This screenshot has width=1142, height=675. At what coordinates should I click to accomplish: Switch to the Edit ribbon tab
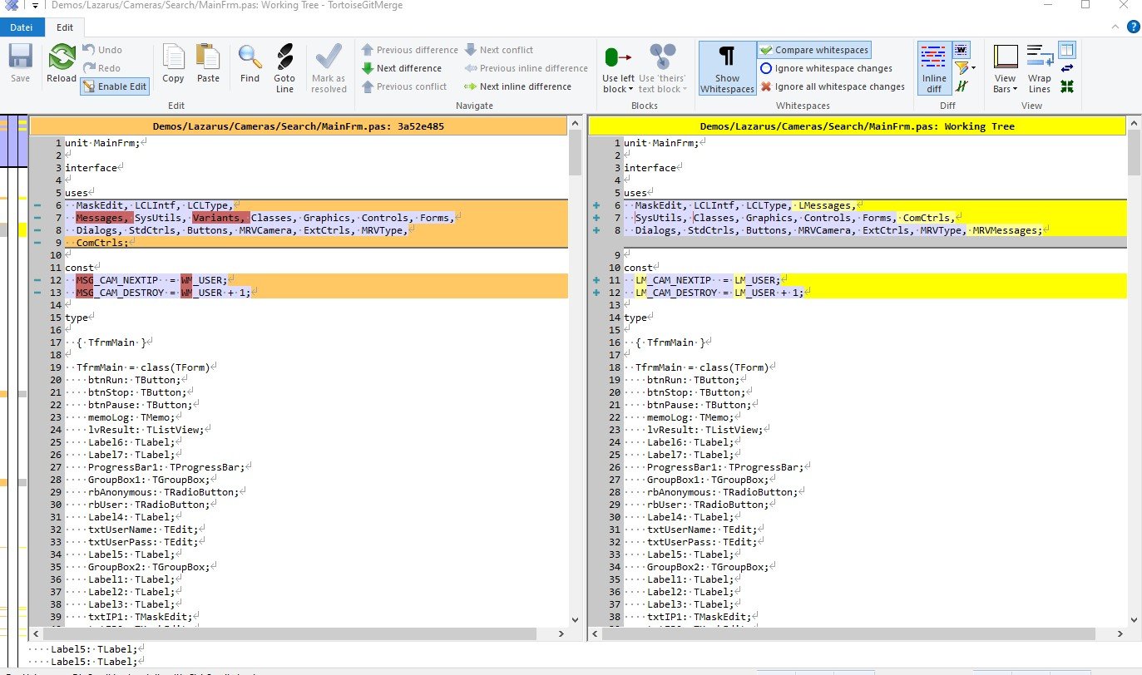click(x=65, y=27)
